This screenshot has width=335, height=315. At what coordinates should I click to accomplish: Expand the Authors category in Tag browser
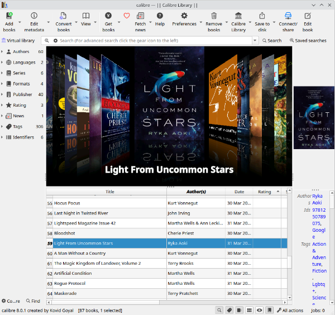click(2, 51)
